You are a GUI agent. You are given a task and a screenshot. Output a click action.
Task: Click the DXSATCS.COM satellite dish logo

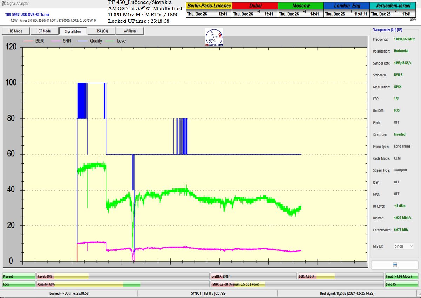(214, 38)
